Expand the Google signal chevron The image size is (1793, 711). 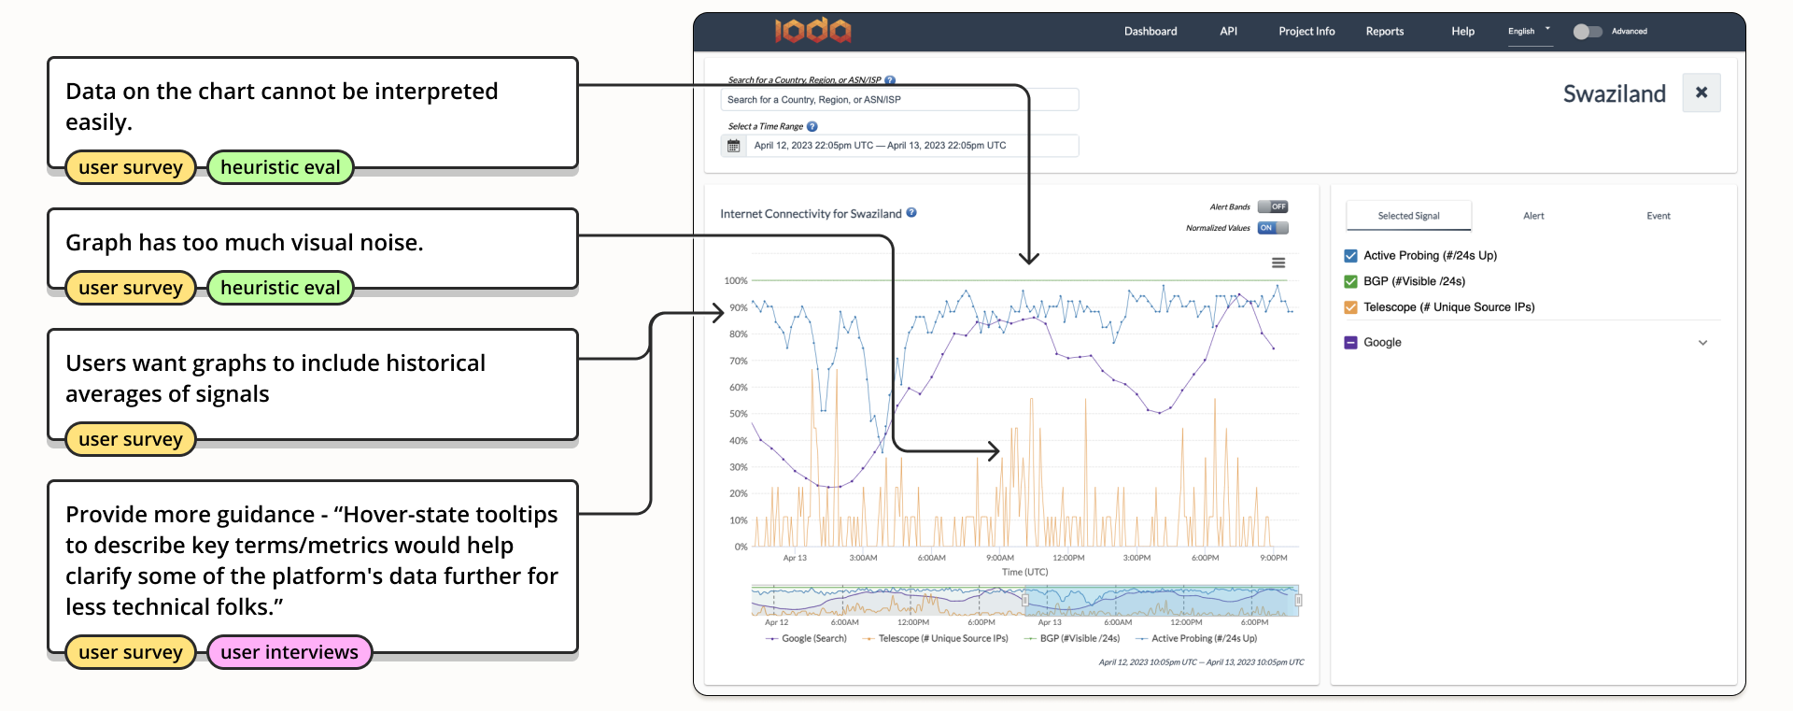tap(1702, 343)
